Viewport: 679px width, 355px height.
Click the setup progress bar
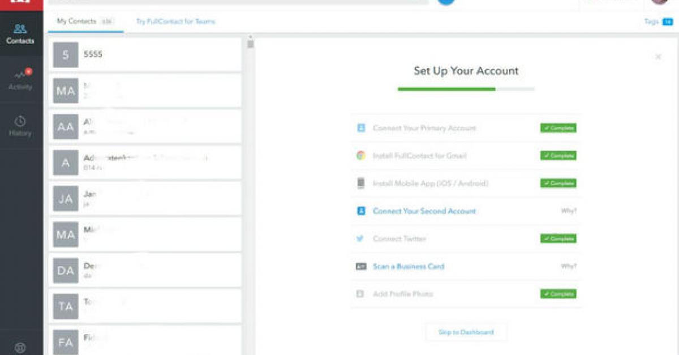click(466, 89)
